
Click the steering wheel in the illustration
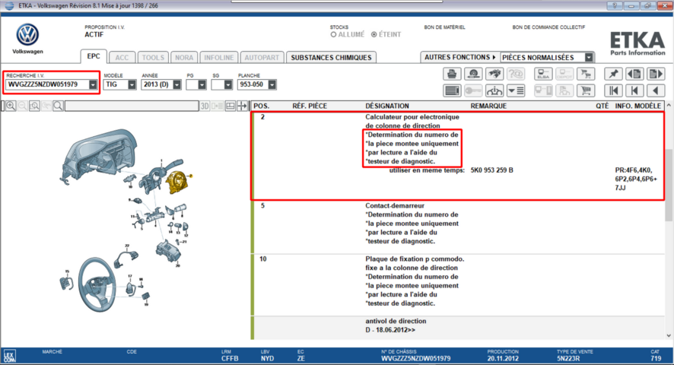click(x=97, y=284)
